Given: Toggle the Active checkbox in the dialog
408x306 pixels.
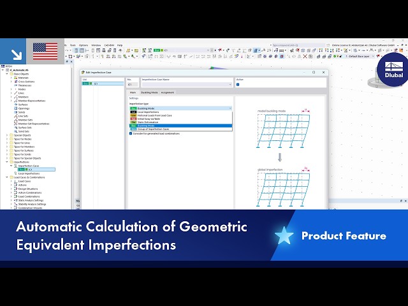Looking at the screenshot, I should pyautogui.click(x=238, y=85).
